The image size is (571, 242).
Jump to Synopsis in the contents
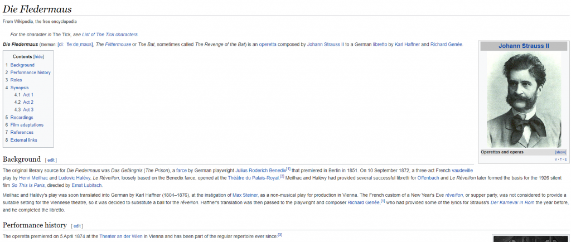click(x=19, y=88)
